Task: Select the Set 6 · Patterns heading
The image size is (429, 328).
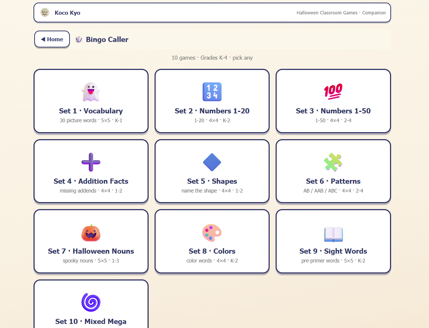Action: 333,181
